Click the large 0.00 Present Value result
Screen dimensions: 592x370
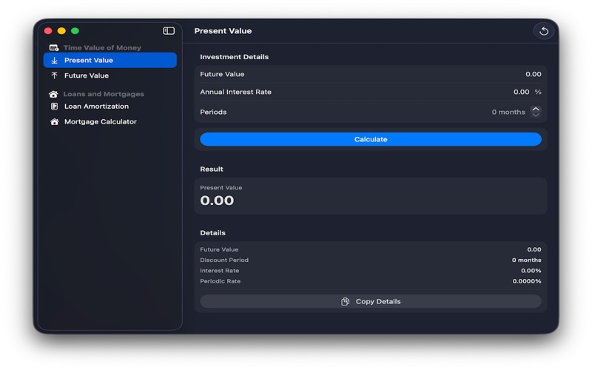[x=217, y=201]
